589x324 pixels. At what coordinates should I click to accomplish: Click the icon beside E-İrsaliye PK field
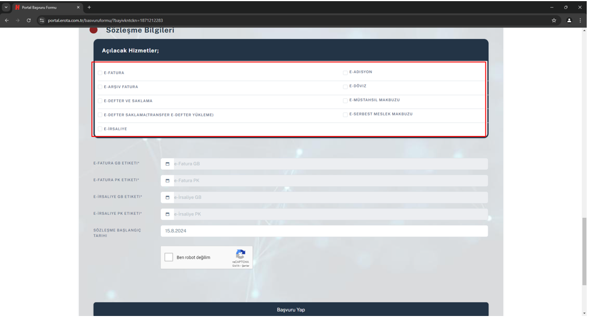pyautogui.click(x=167, y=214)
